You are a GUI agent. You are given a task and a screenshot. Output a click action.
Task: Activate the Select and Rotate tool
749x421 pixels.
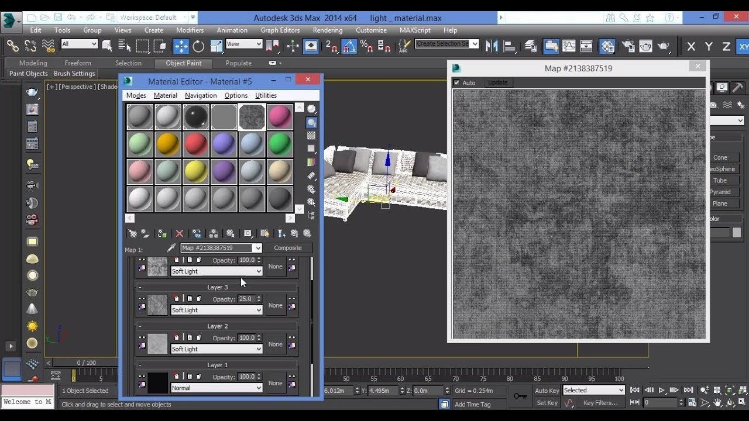click(199, 46)
